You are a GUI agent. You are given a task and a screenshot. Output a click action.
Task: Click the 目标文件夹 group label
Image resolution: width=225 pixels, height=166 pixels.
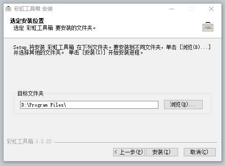(x=30, y=93)
